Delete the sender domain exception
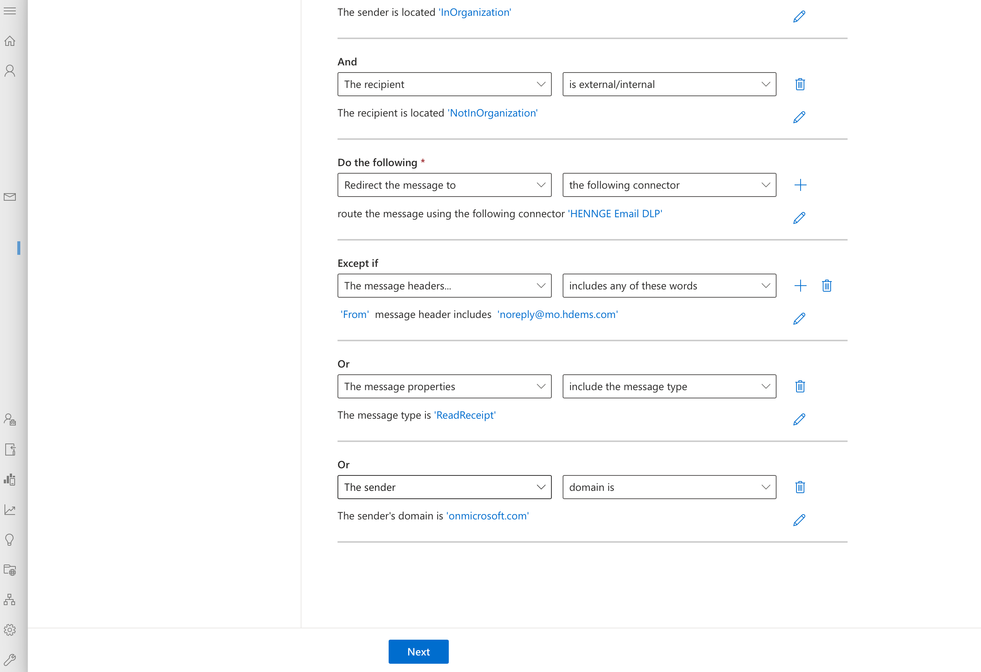The image size is (981, 672). pos(800,487)
